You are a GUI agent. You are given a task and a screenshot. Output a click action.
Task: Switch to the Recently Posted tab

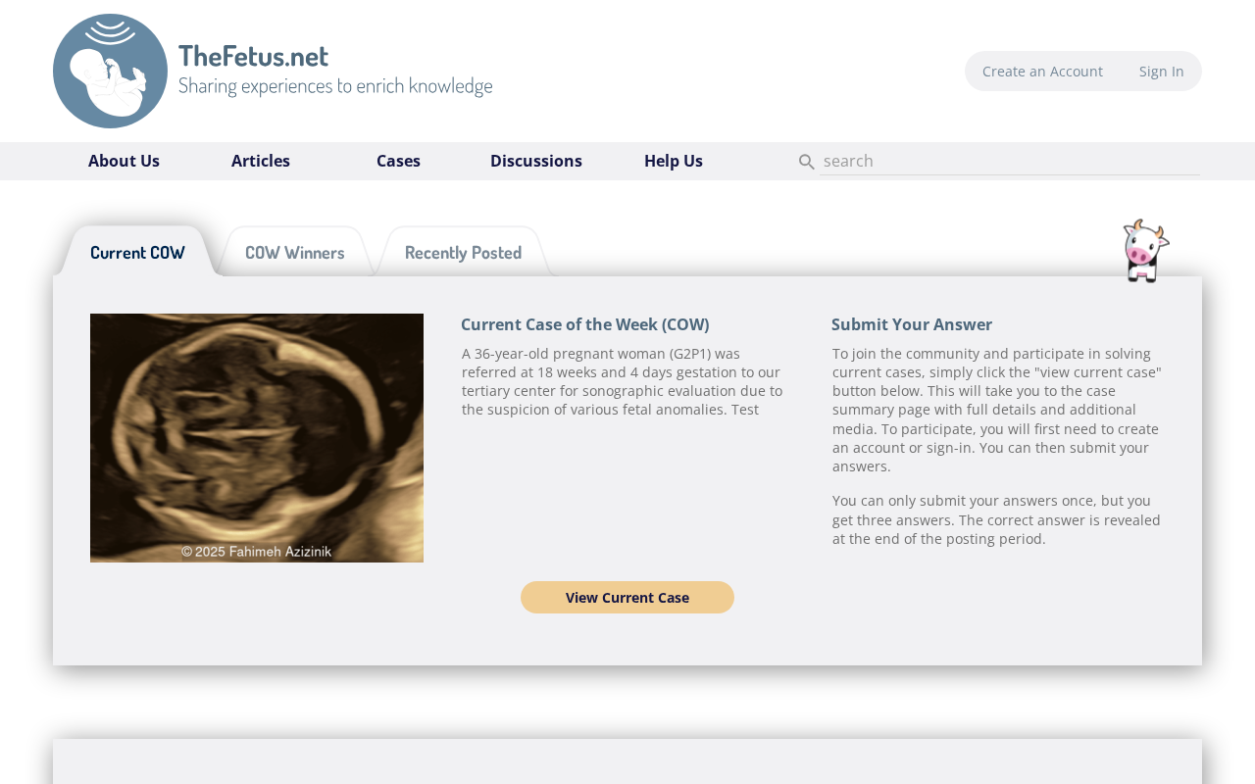pyautogui.click(x=463, y=252)
